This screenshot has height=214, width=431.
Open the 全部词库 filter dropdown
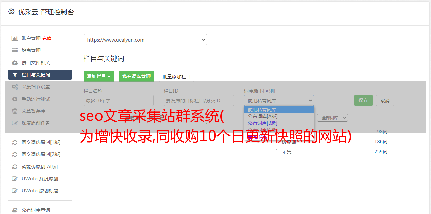point(332,118)
